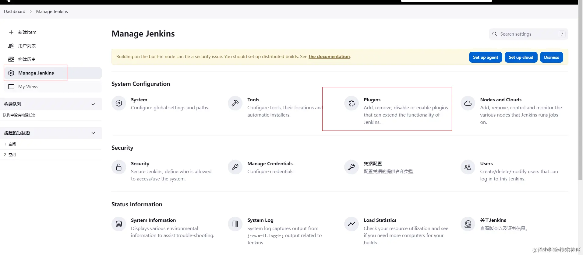Click the Load Statistics chart icon
The height and width of the screenshot is (255, 583).
click(x=352, y=224)
